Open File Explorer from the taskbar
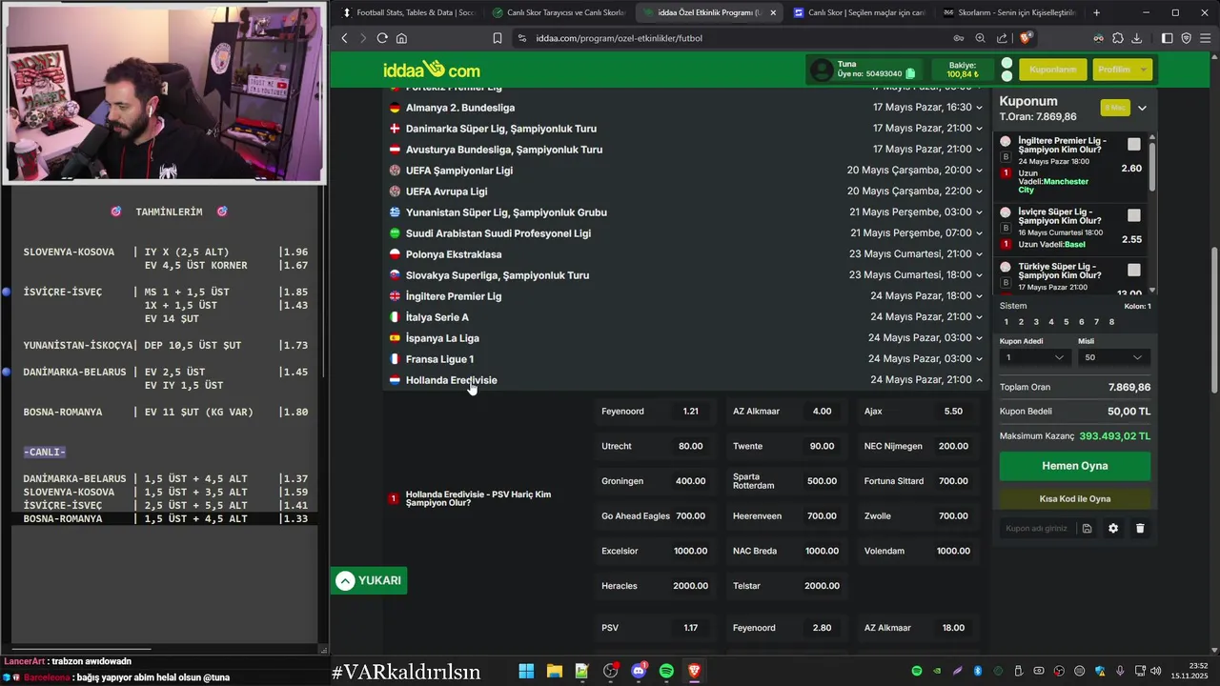 click(554, 671)
